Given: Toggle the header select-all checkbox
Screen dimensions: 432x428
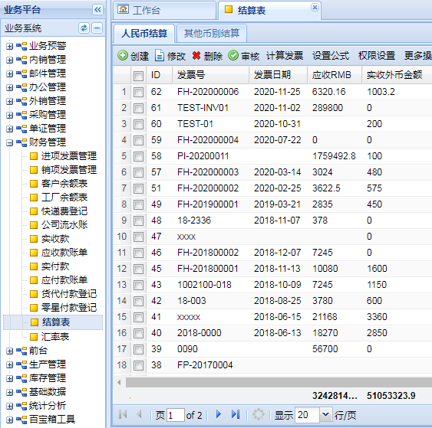Looking at the screenshot, I should [138, 76].
